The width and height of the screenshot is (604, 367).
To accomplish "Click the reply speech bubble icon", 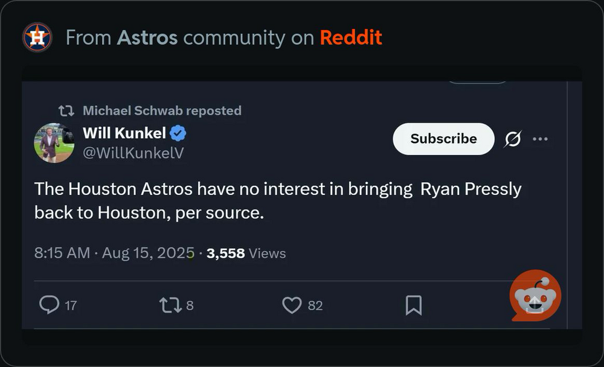I will (x=49, y=305).
